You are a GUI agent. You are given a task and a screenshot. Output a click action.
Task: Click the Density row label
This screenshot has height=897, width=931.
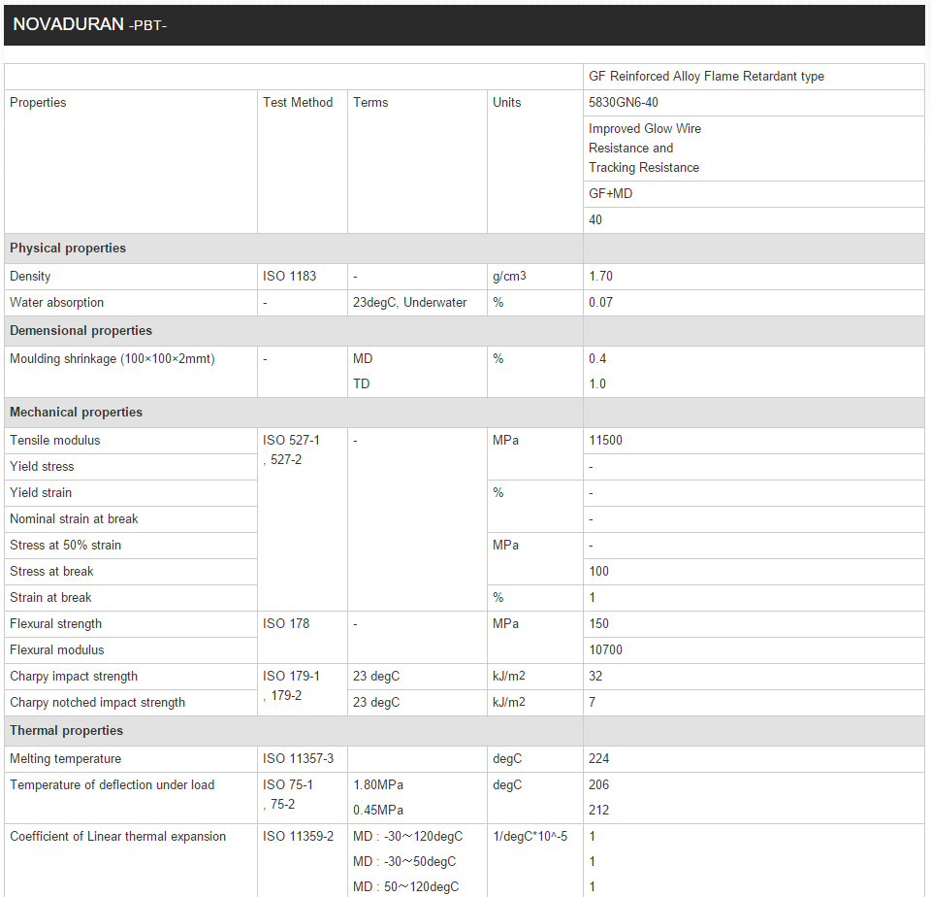pyautogui.click(x=30, y=277)
